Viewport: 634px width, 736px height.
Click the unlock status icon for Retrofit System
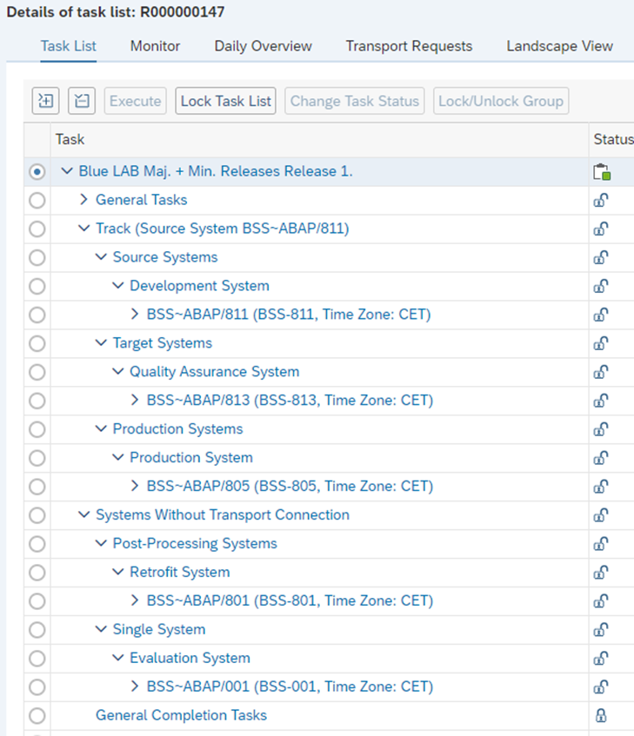click(x=600, y=573)
